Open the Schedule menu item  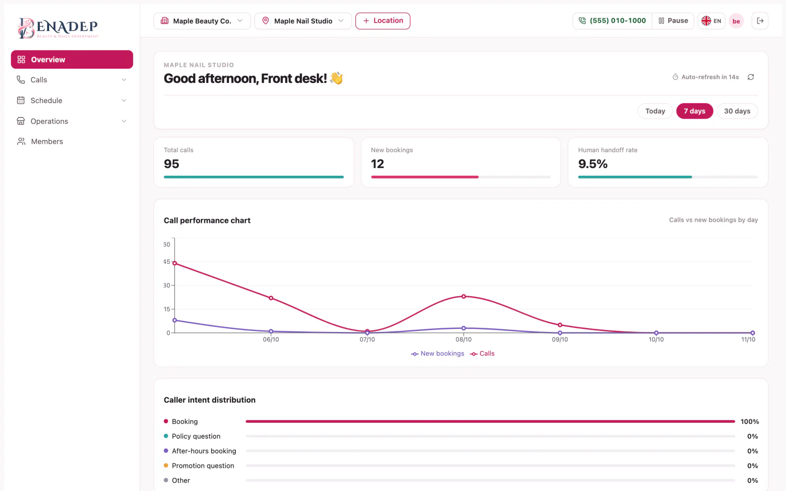(x=72, y=100)
